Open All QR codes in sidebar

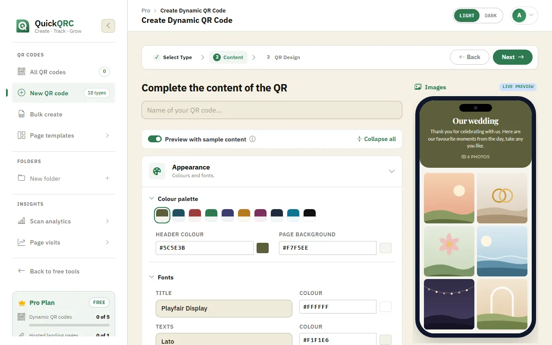(x=63, y=72)
